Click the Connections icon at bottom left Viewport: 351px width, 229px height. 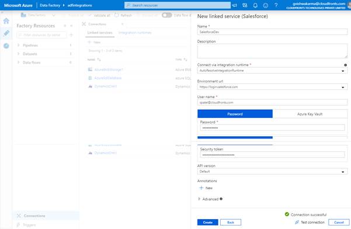click(19, 216)
